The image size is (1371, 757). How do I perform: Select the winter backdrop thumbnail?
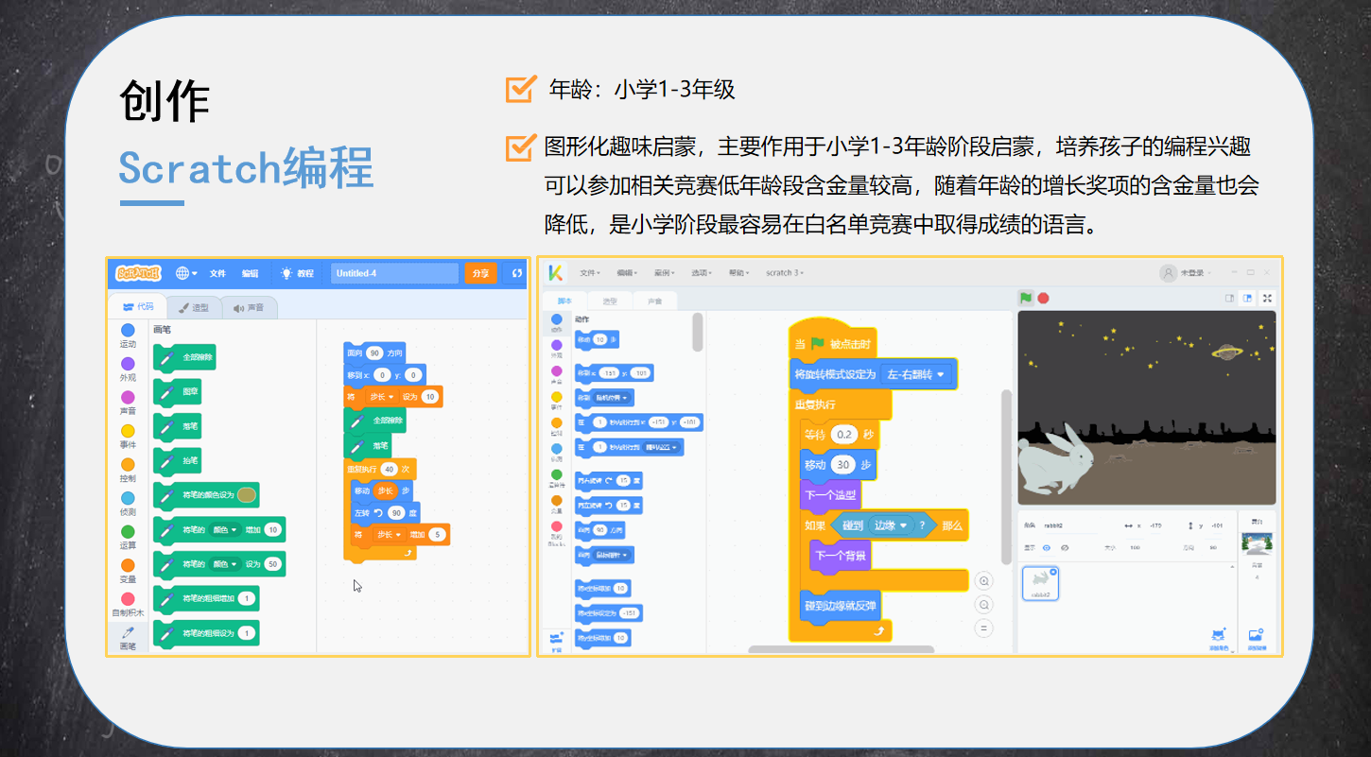coord(1257,543)
